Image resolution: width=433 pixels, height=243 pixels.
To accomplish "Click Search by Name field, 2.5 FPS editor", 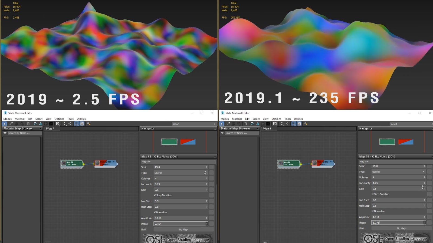I will click(24, 133).
